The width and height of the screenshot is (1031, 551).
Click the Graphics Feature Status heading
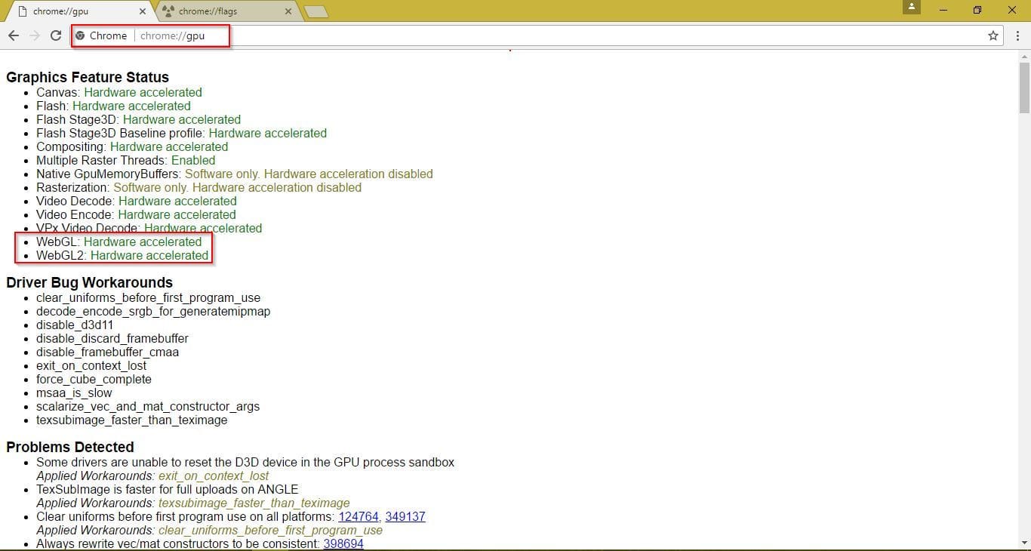click(x=88, y=78)
